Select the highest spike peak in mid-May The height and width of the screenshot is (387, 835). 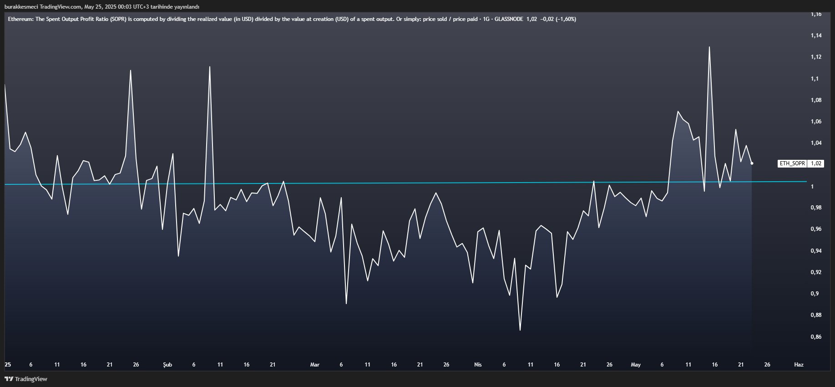click(709, 47)
